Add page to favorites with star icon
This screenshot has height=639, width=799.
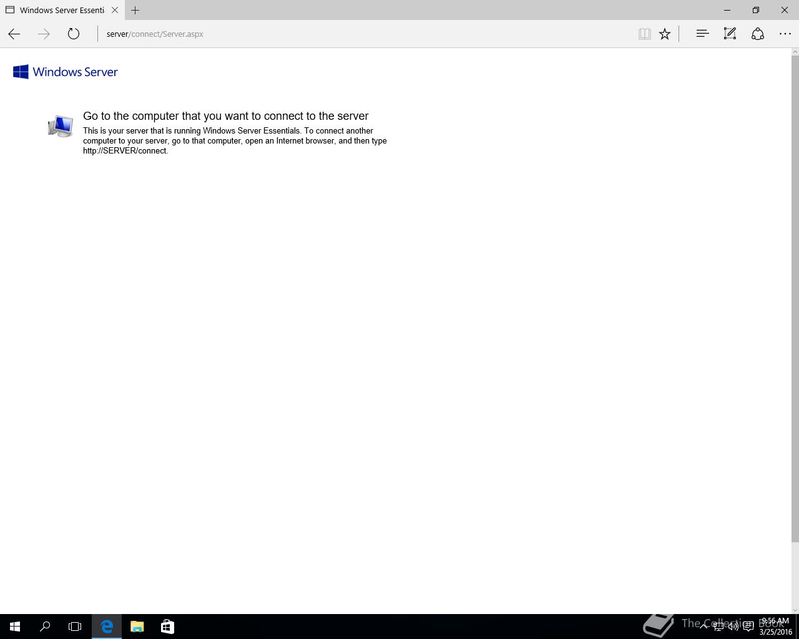(x=665, y=34)
